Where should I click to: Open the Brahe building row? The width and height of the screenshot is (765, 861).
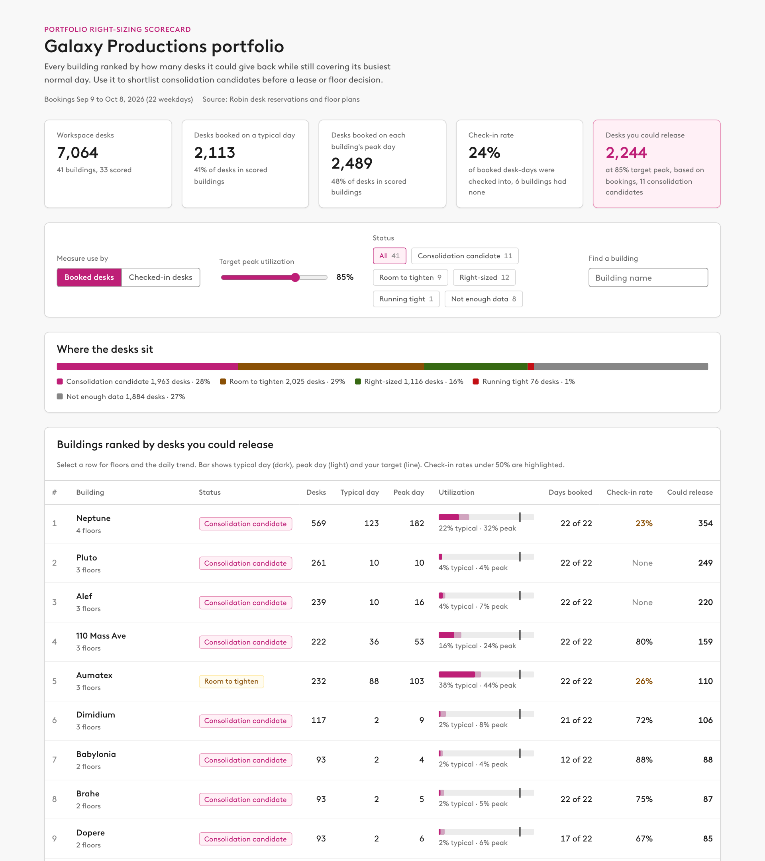pos(382,800)
